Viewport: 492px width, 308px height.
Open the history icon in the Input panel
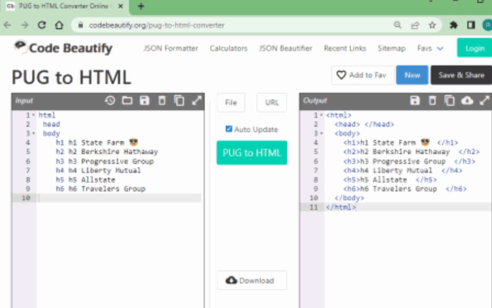[110, 101]
